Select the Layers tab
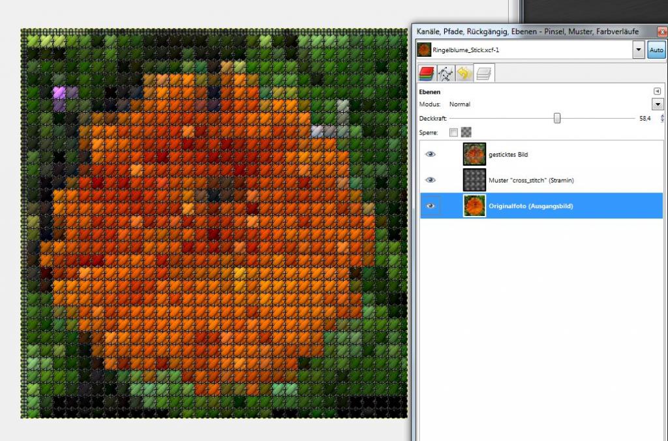The image size is (668, 441). [483, 73]
